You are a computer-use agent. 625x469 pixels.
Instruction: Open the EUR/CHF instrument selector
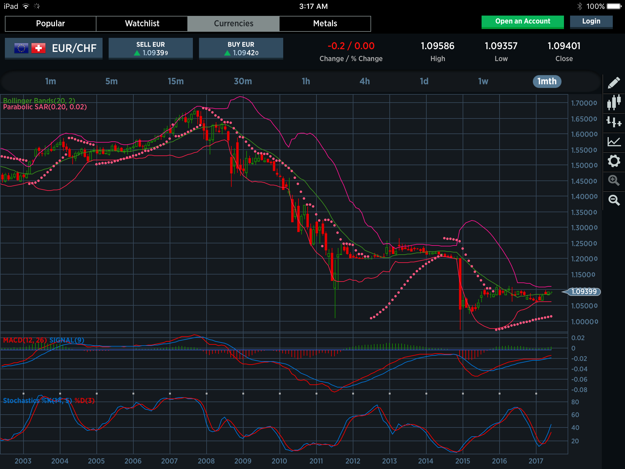coord(54,48)
